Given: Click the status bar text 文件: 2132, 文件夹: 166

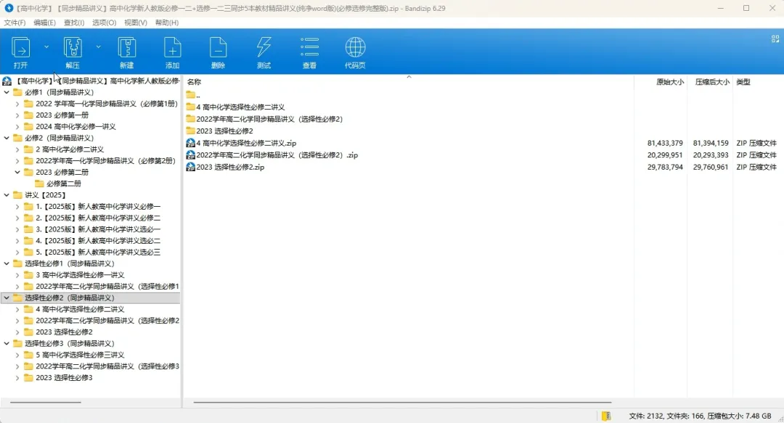Looking at the screenshot, I should (x=666, y=416).
